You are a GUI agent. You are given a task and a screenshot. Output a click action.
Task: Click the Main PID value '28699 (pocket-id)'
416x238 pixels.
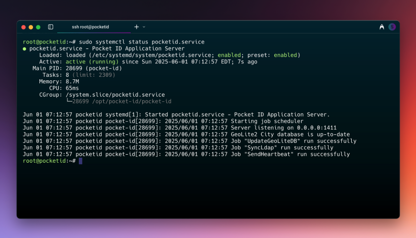(94, 68)
